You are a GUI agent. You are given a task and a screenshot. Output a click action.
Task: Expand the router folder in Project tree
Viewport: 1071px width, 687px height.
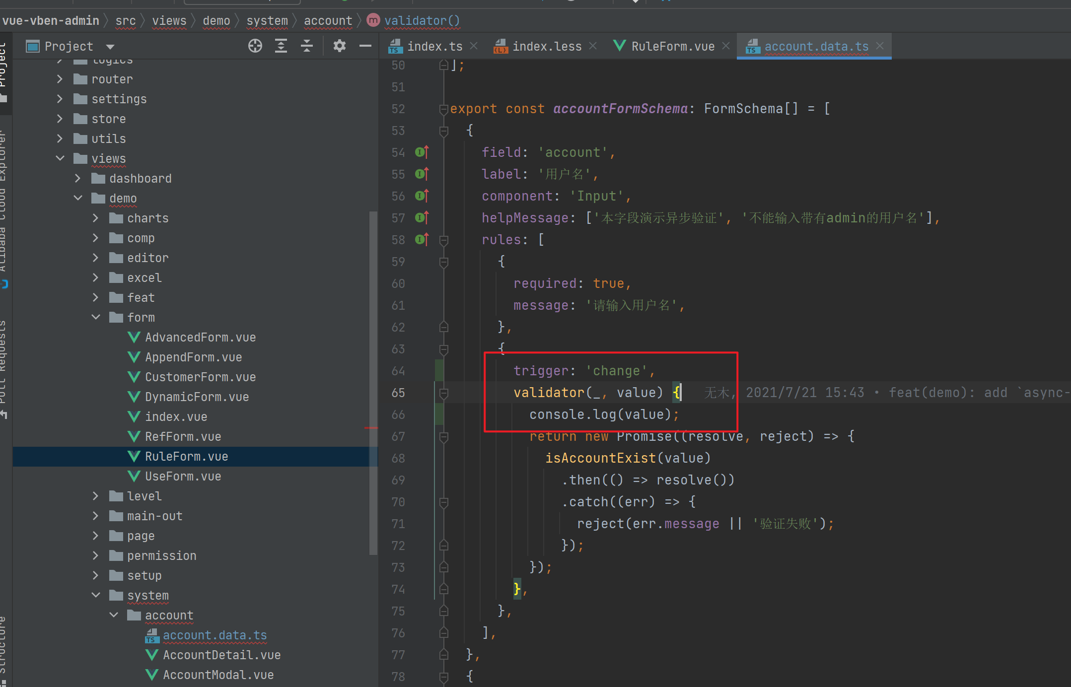(x=59, y=78)
